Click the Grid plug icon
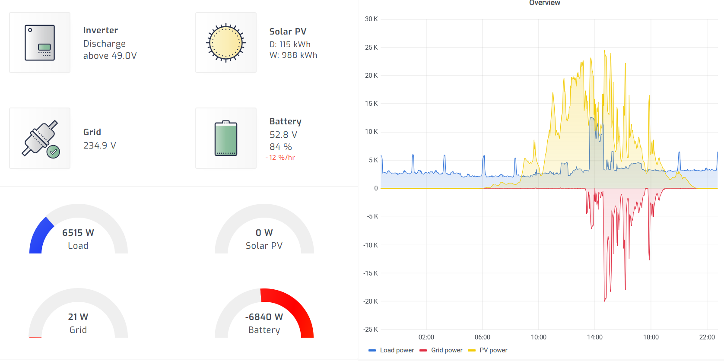Viewport: 724px width, 361px height. click(40, 138)
